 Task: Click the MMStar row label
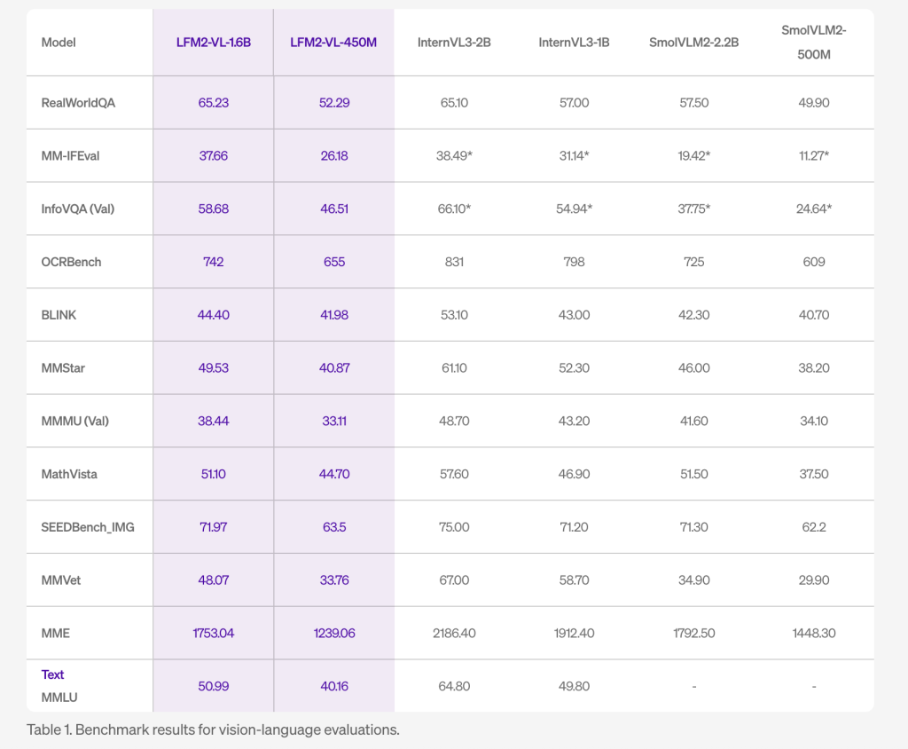click(63, 368)
